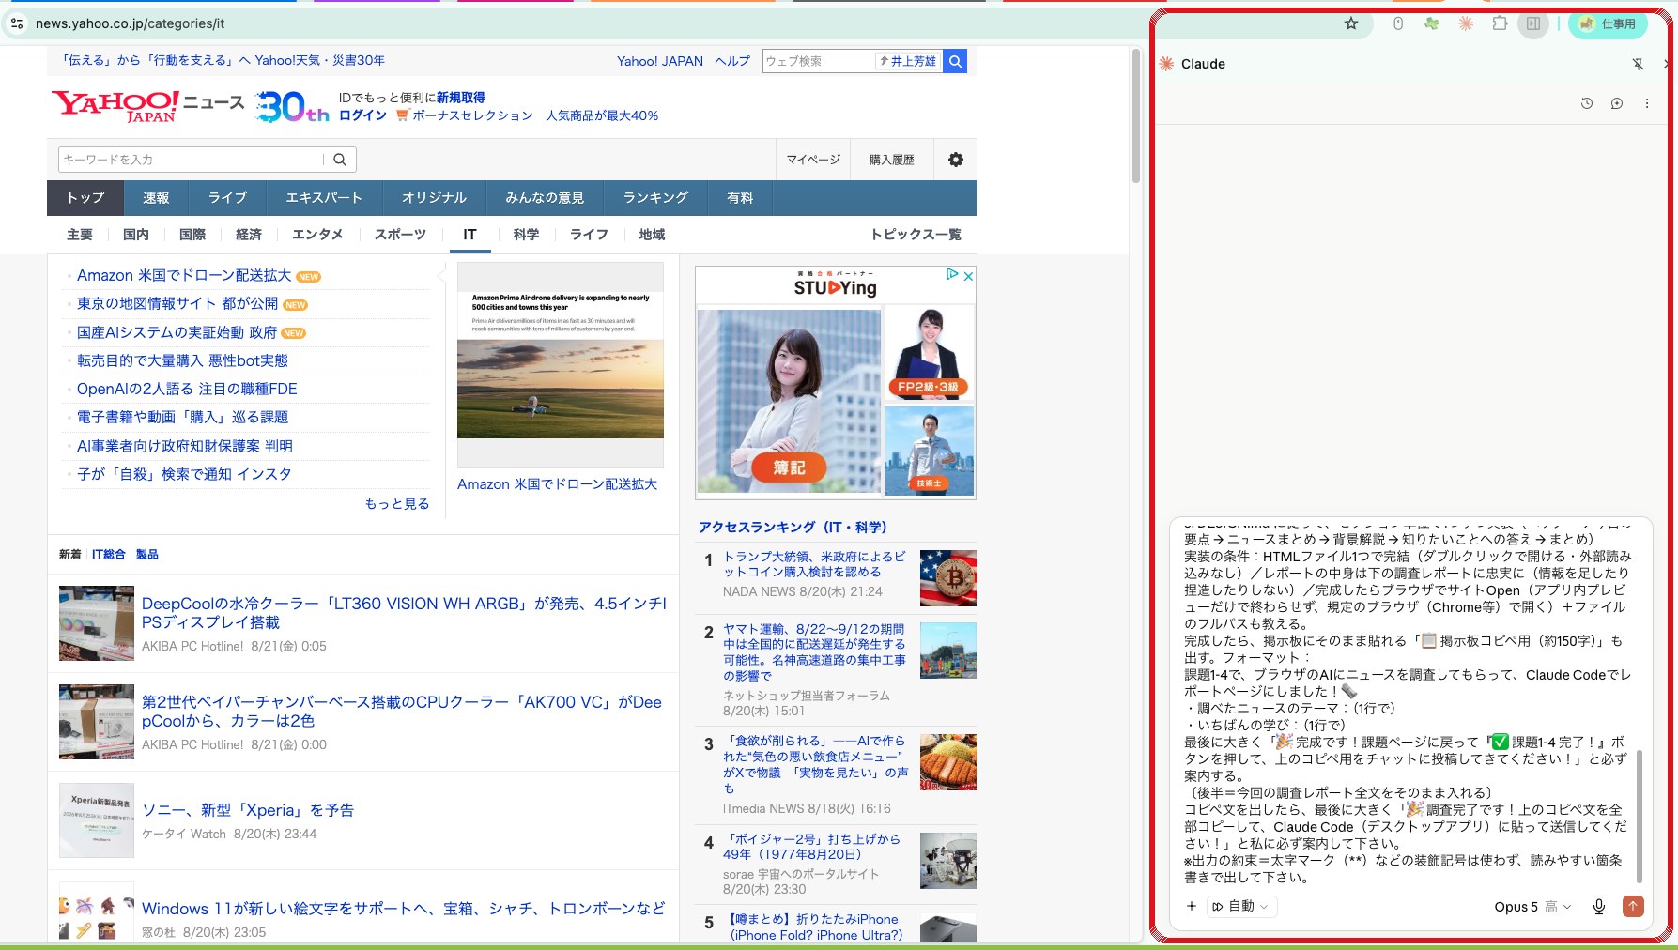This screenshot has height=950, width=1678.
Task: Switch to the 科学 category tab
Action: [526, 235]
